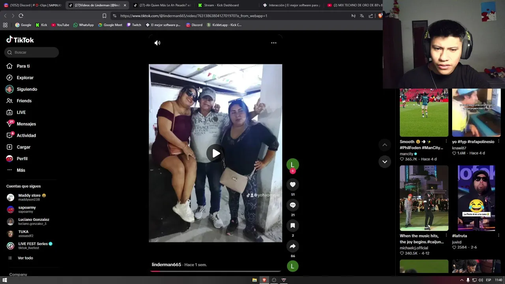Mute the video with the speaker icon

point(157,43)
